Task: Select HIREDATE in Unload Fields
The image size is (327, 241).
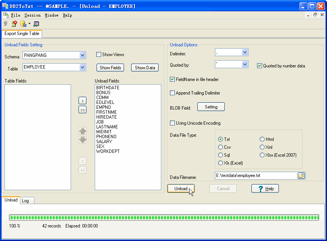Action: pos(106,117)
